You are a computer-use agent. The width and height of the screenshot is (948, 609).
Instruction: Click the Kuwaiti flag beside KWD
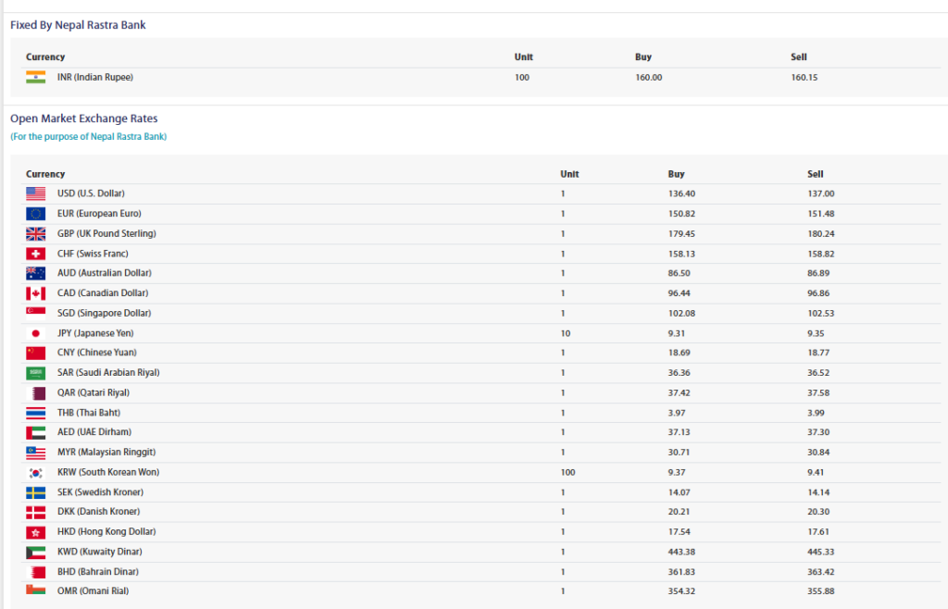(x=36, y=552)
